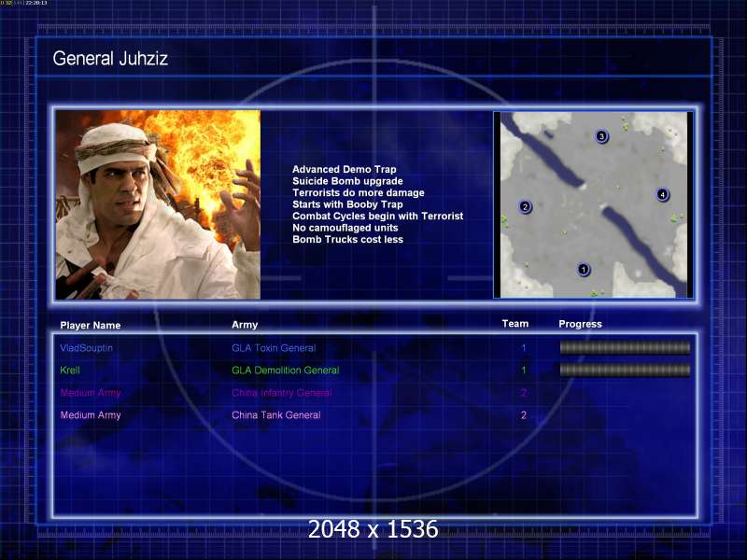Click team number for VladSouptin
The height and width of the screenshot is (560, 747).
(x=524, y=348)
